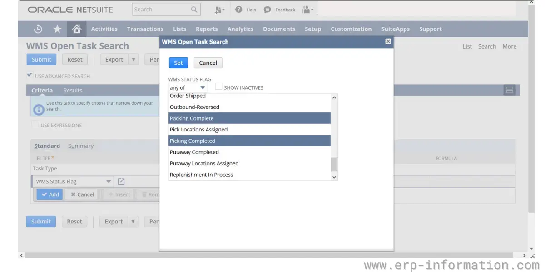Click the Feedback speech bubble icon

[x=268, y=10]
